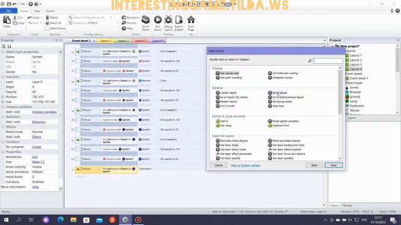
Task: Open the Forums icon in ribbon
Action: (124, 23)
